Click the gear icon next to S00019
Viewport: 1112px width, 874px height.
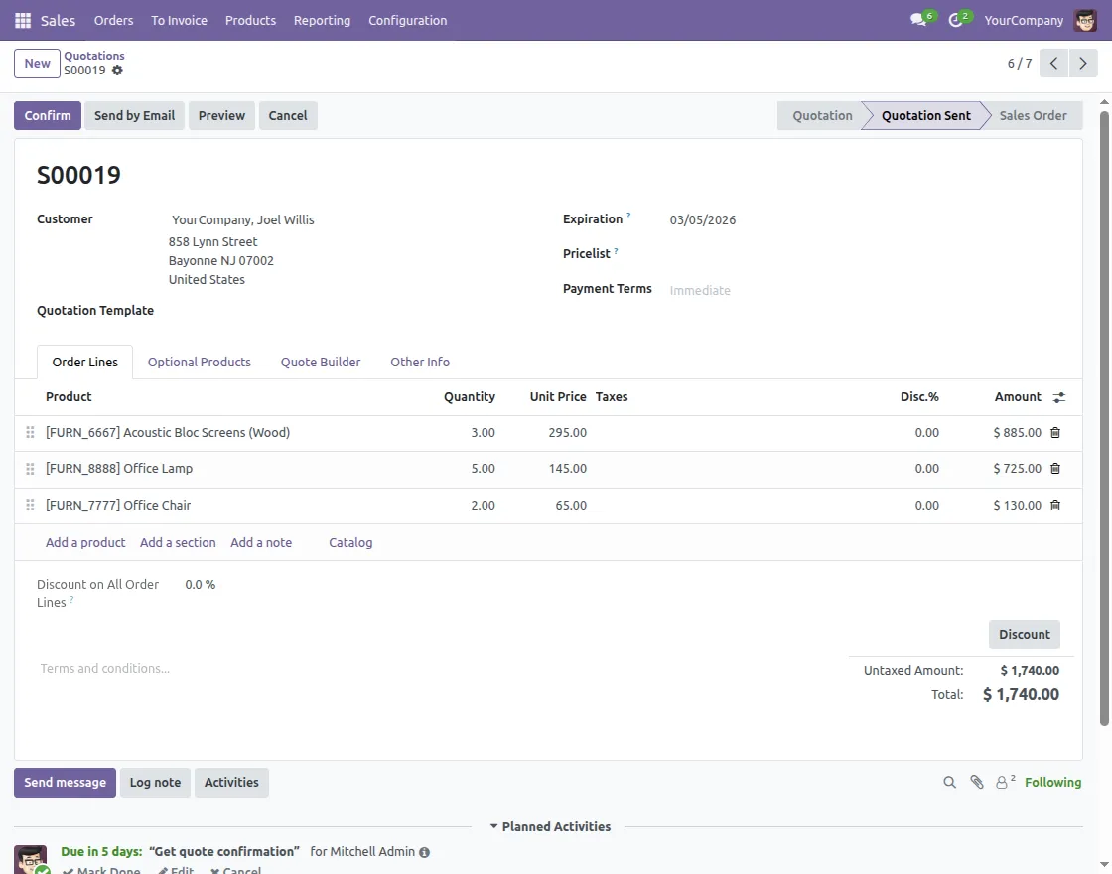coord(117,71)
